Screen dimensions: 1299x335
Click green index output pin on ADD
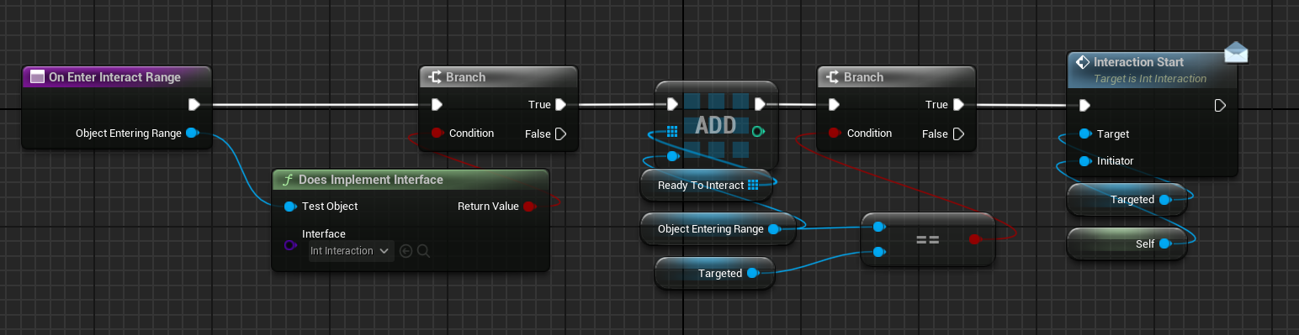point(758,132)
